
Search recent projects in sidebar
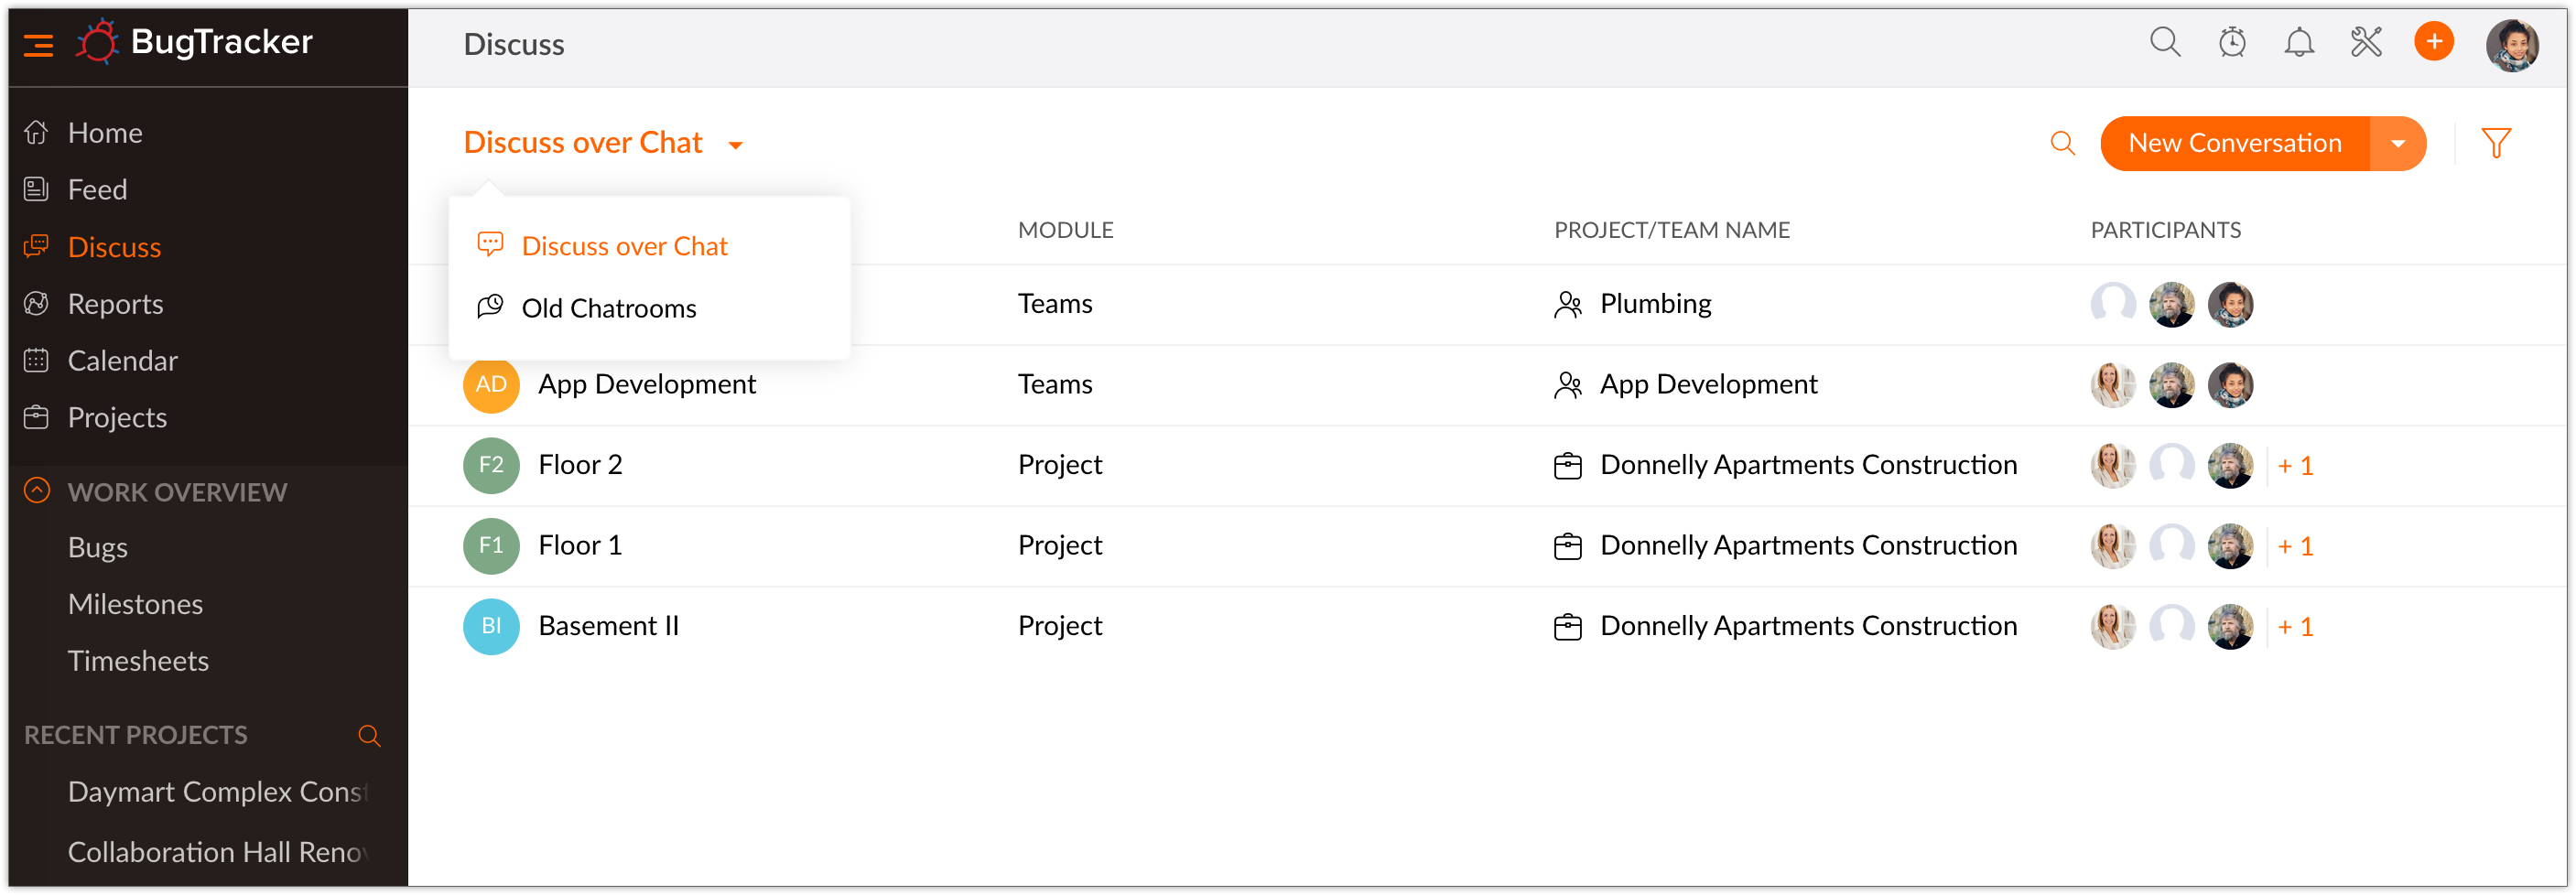(369, 736)
